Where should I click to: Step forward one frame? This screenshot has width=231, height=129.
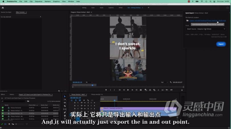132,90
